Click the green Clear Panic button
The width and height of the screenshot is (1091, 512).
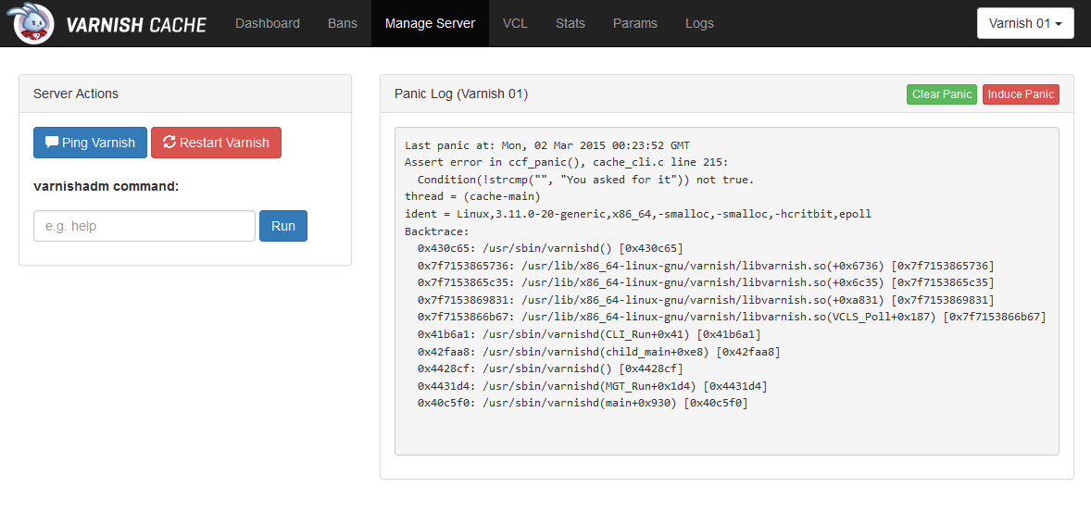pos(942,94)
